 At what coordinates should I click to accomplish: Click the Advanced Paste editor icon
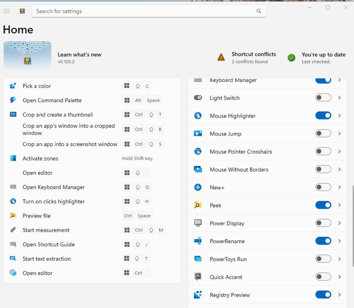coord(13,272)
